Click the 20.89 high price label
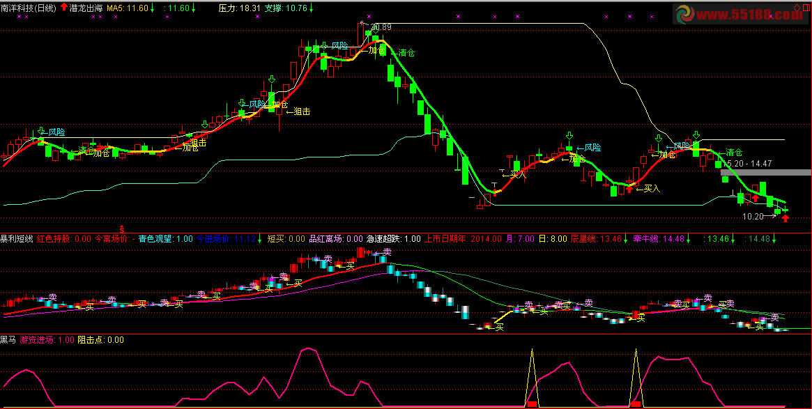812x409 pixels. [x=381, y=27]
